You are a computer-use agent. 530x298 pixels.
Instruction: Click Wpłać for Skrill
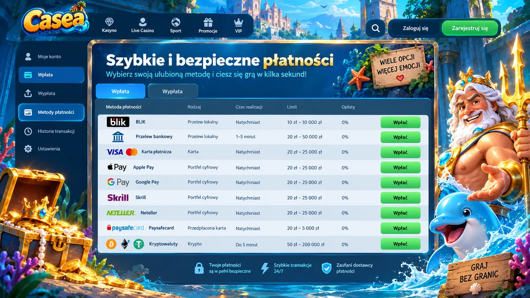coord(401,198)
